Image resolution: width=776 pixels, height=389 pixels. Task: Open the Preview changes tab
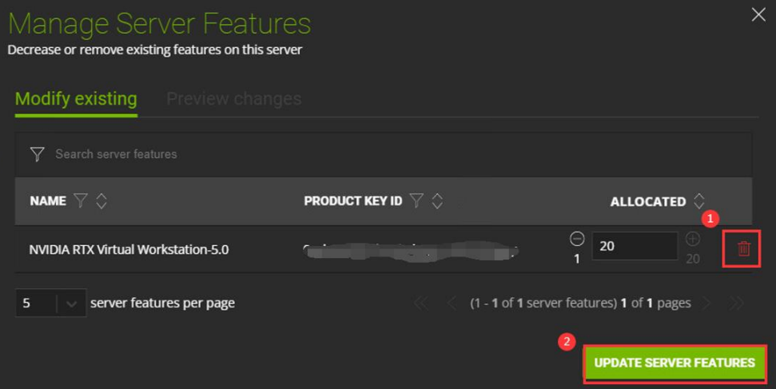pyautogui.click(x=233, y=99)
